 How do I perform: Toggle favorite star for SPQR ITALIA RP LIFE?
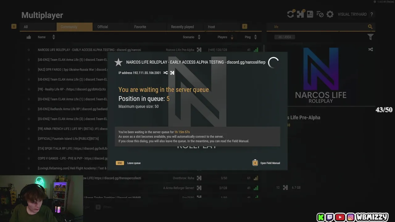click(29, 148)
